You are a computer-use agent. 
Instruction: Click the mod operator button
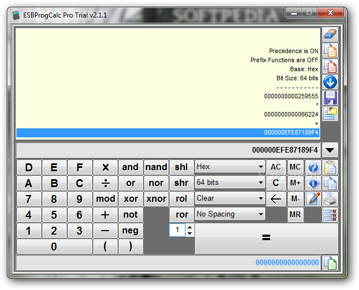pyautogui.click(x=105, y=198)
